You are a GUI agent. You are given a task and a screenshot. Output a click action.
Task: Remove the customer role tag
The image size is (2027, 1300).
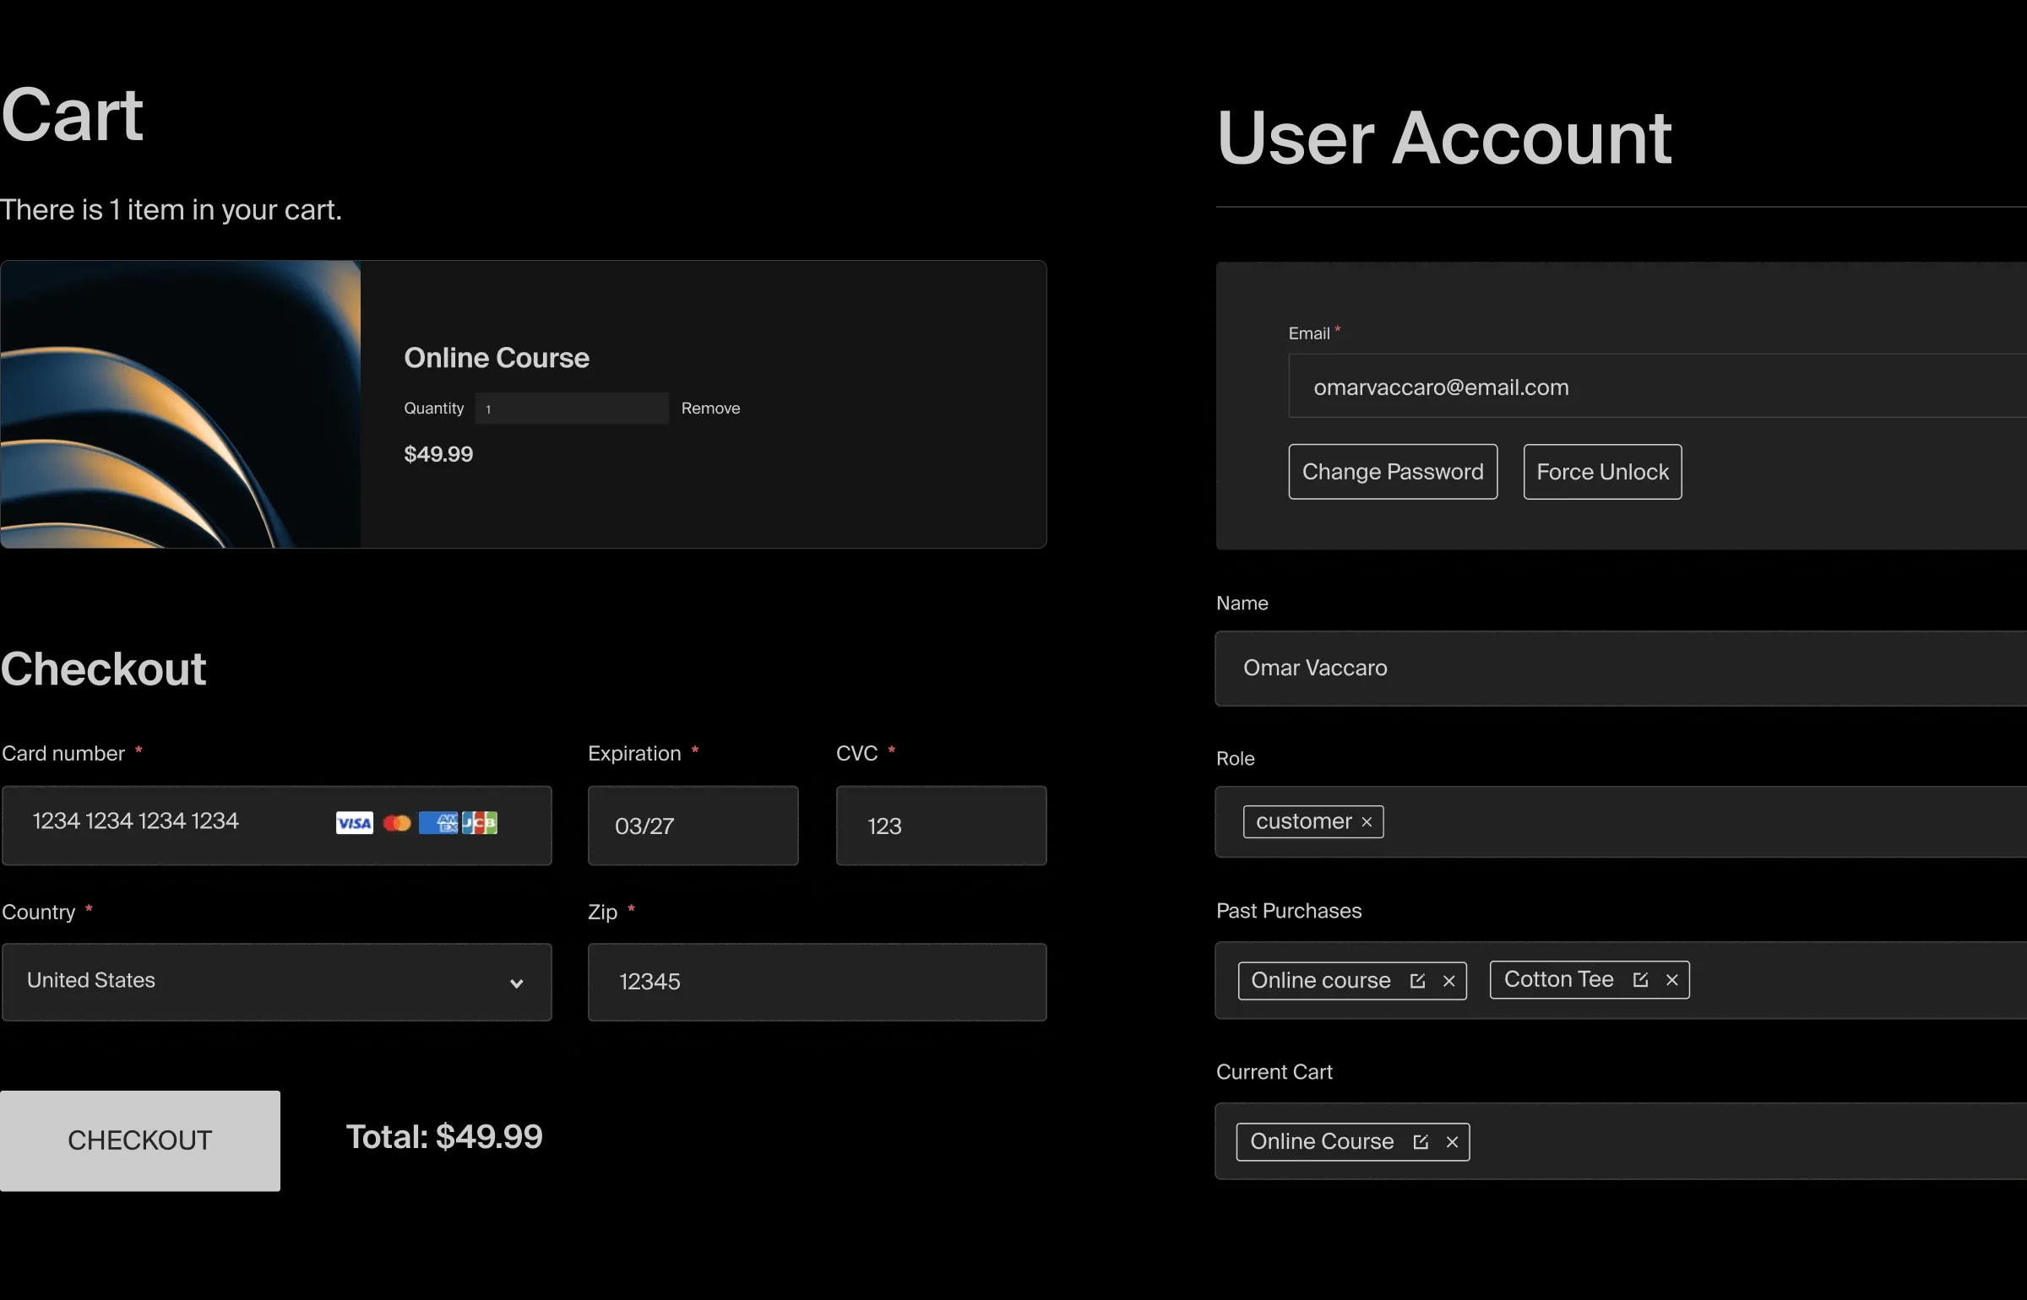pos(1368,821)
